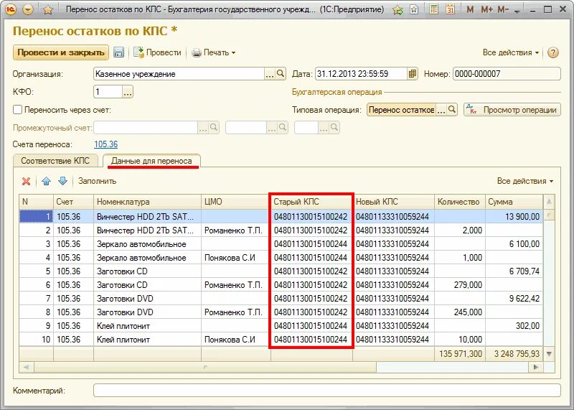Toggle the Переносить через счет checkbox
Screen dimensions: 574x410
(17, 110)
